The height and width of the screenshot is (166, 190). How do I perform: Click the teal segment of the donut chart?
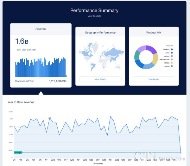137,56
